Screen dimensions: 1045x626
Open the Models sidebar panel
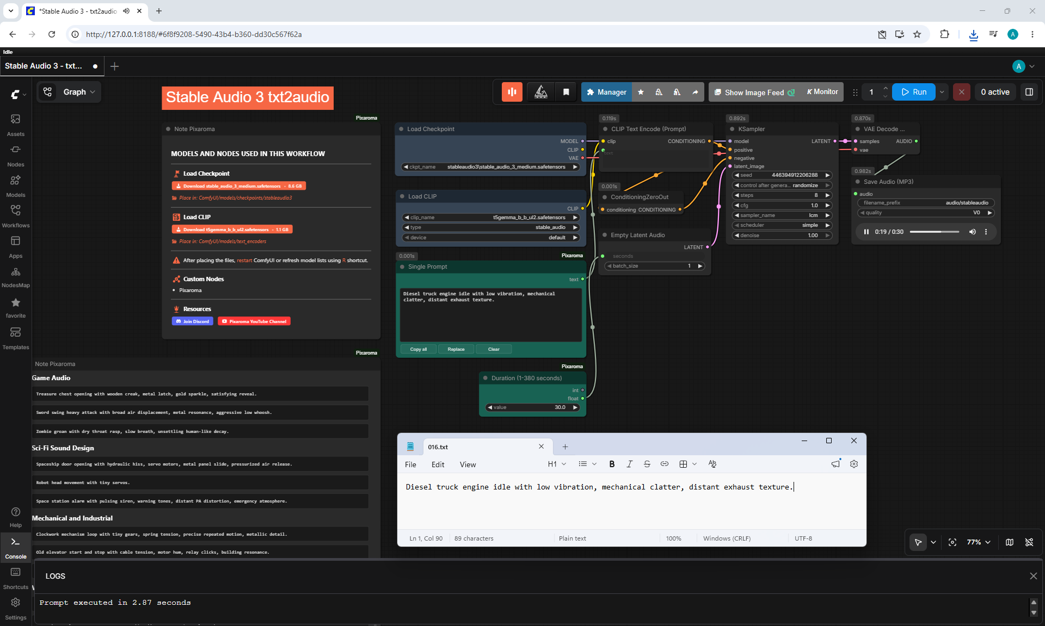click(16, 186)
